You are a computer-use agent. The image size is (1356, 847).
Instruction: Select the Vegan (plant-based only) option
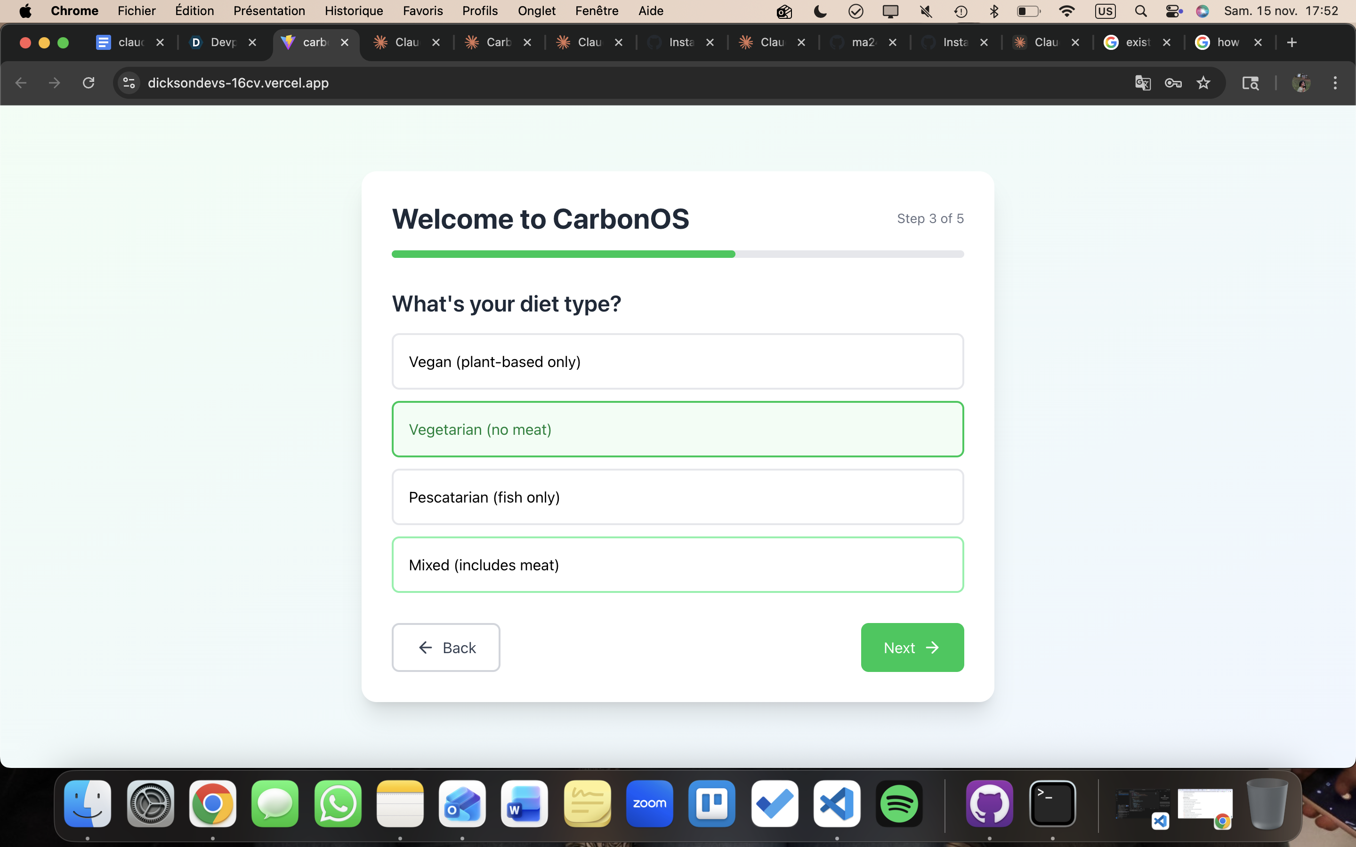pos(678,361)
